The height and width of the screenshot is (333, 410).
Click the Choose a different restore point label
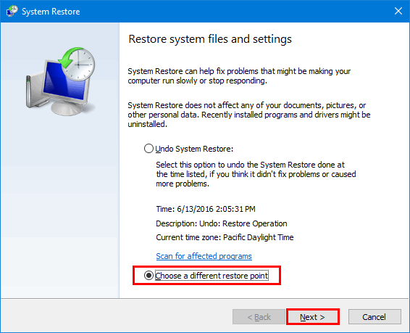coord(212,276)
